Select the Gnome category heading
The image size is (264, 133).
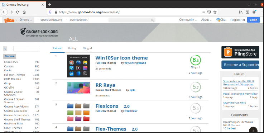(x=10, y=56)
